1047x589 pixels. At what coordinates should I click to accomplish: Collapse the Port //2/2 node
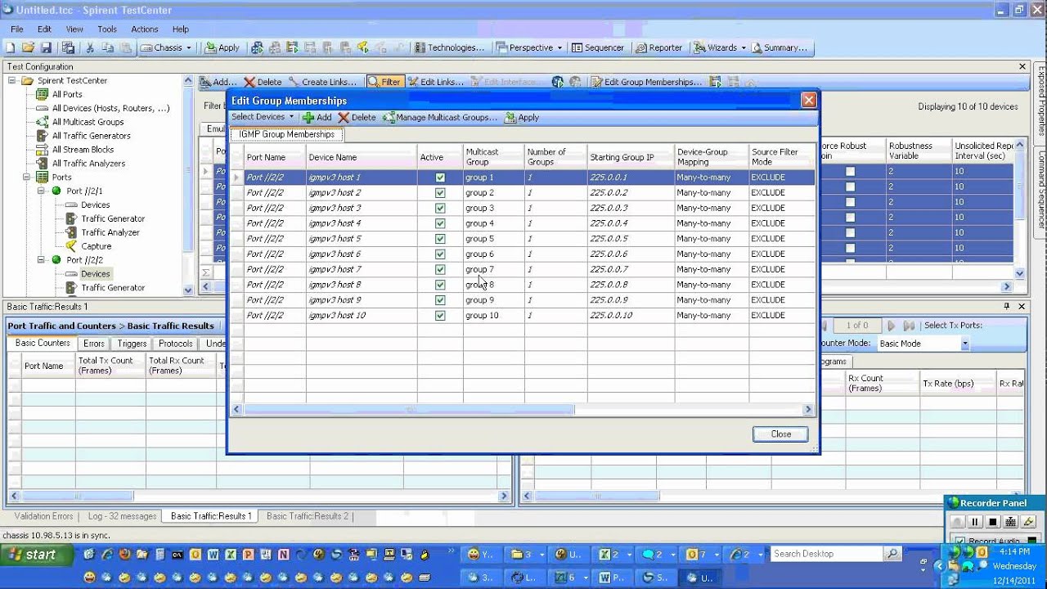pyautogui.click(x=40, y=260)
